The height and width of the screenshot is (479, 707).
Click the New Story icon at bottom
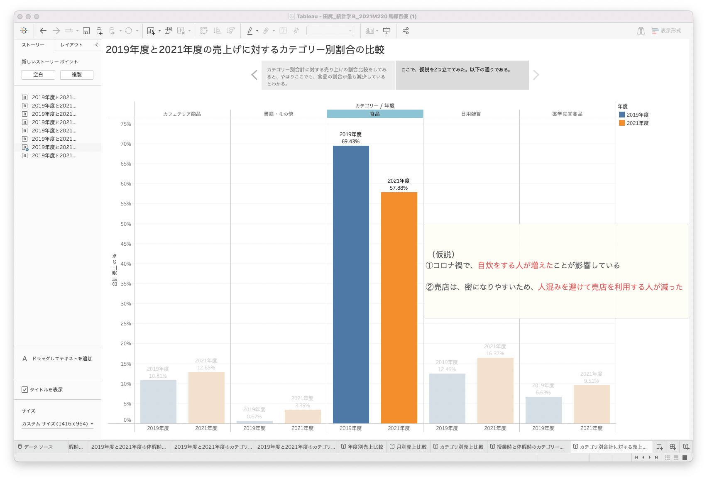tap(686, 447)
